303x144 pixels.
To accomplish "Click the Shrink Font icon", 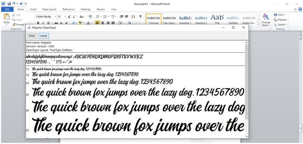I will point(74,17).
